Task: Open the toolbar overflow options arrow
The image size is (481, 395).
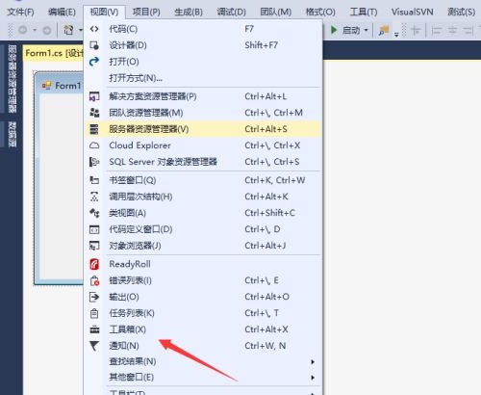Action: click(x=396, y=35)
